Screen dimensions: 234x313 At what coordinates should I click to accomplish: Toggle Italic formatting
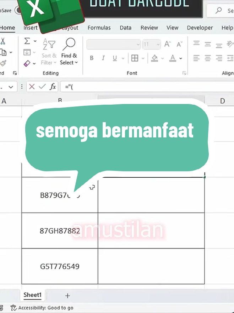103,58
